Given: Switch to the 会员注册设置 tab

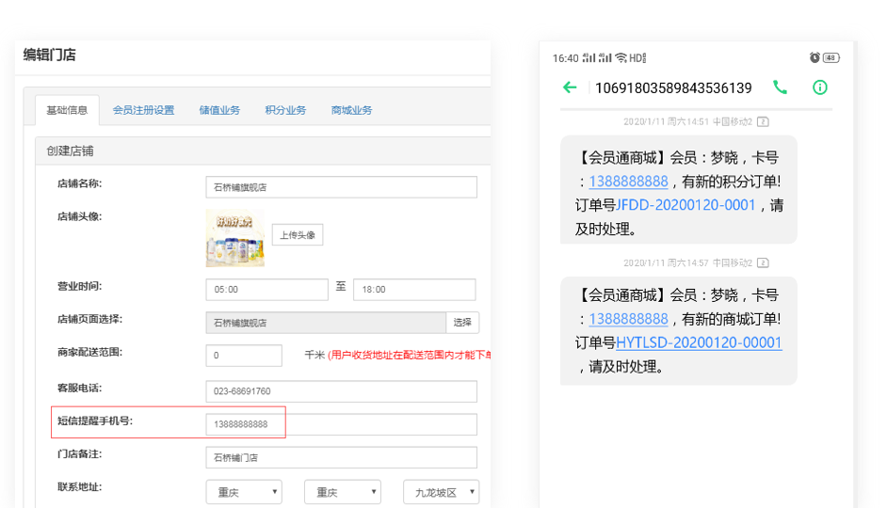Looking at the screenshot, I should tap(143, 110).
